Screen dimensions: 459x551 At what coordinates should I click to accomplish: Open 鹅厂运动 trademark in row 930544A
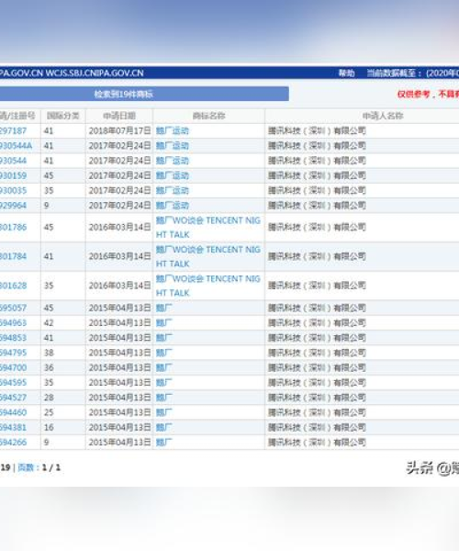click(x=172, y=145)
